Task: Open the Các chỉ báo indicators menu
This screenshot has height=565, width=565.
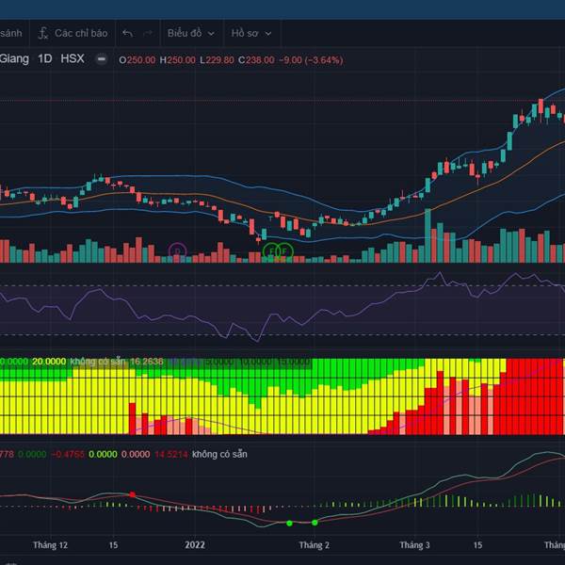Action: click(73, 33)
